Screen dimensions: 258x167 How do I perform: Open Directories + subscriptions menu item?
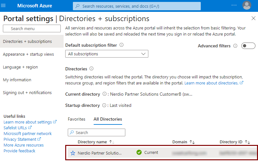tap(32, 41)
